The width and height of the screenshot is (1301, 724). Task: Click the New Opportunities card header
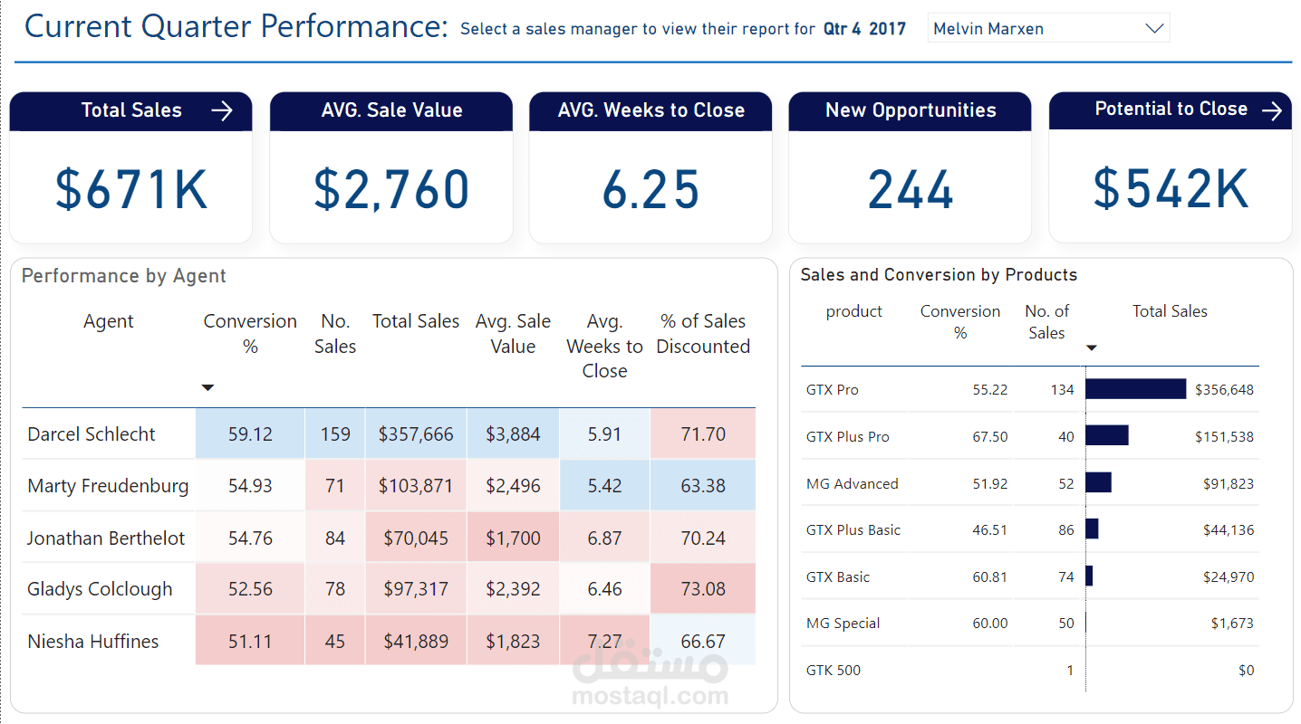[911, 110]
